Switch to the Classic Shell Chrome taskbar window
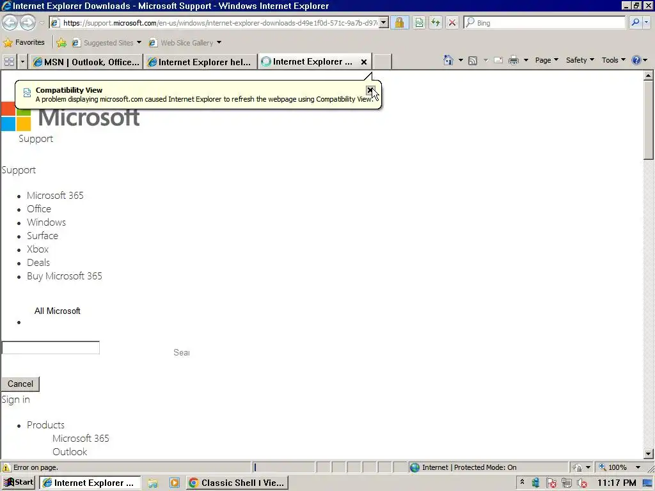The image size is (655, 491). click(237, 483)
